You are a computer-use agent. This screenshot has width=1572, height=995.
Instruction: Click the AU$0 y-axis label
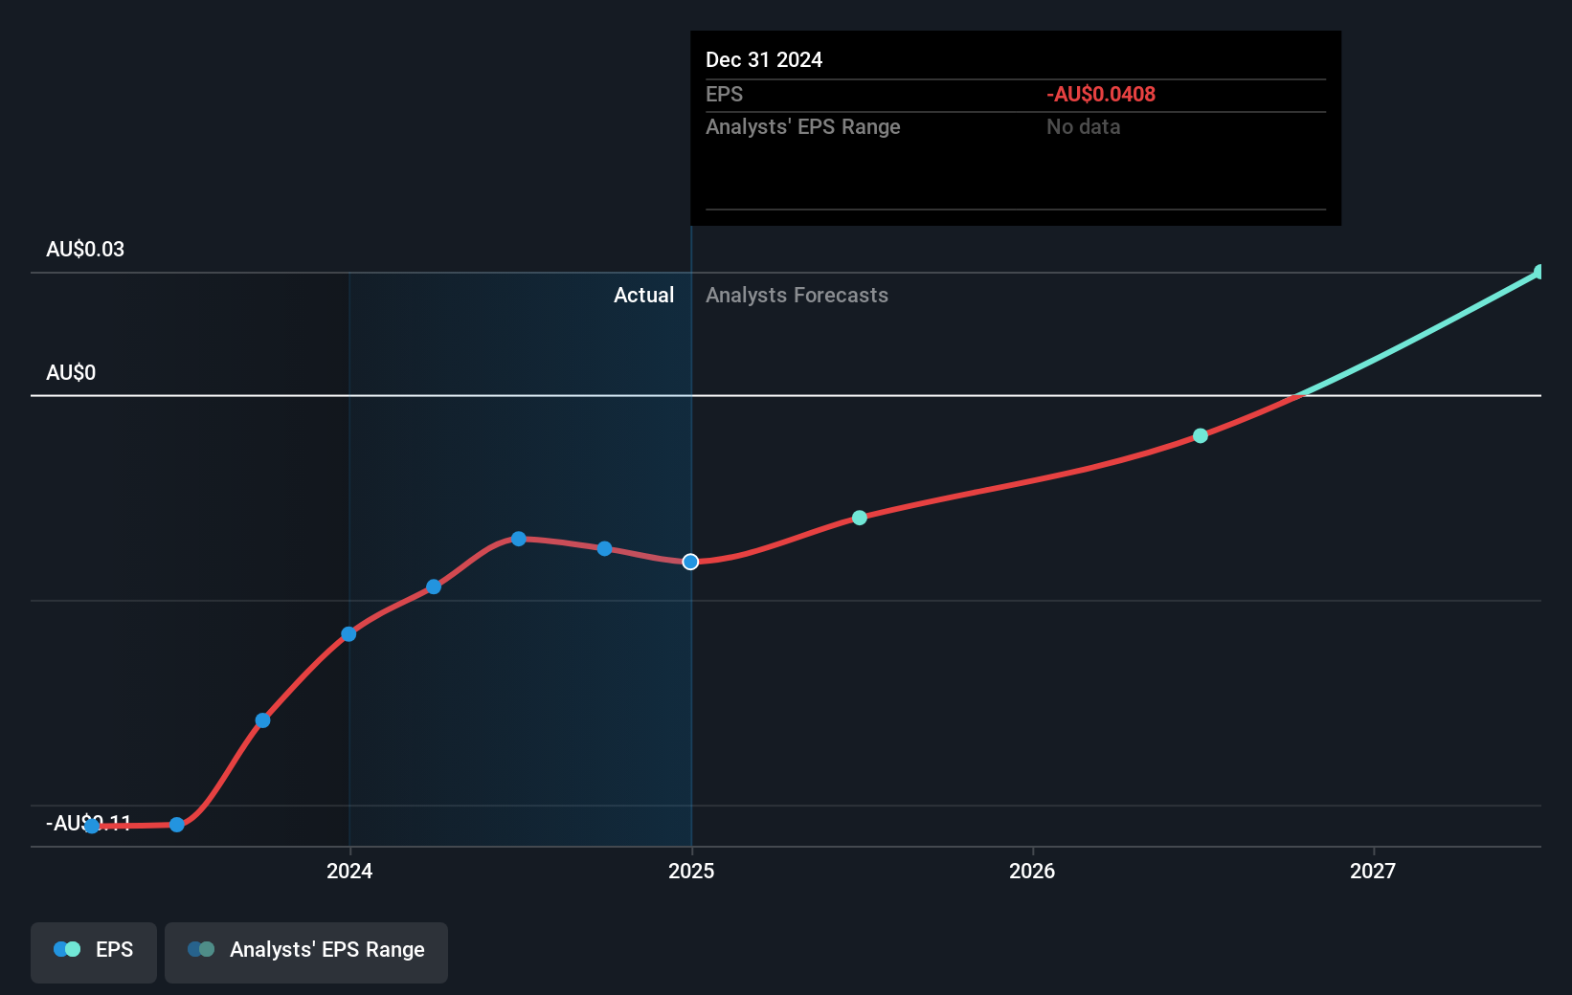click(x=71, y=372)
